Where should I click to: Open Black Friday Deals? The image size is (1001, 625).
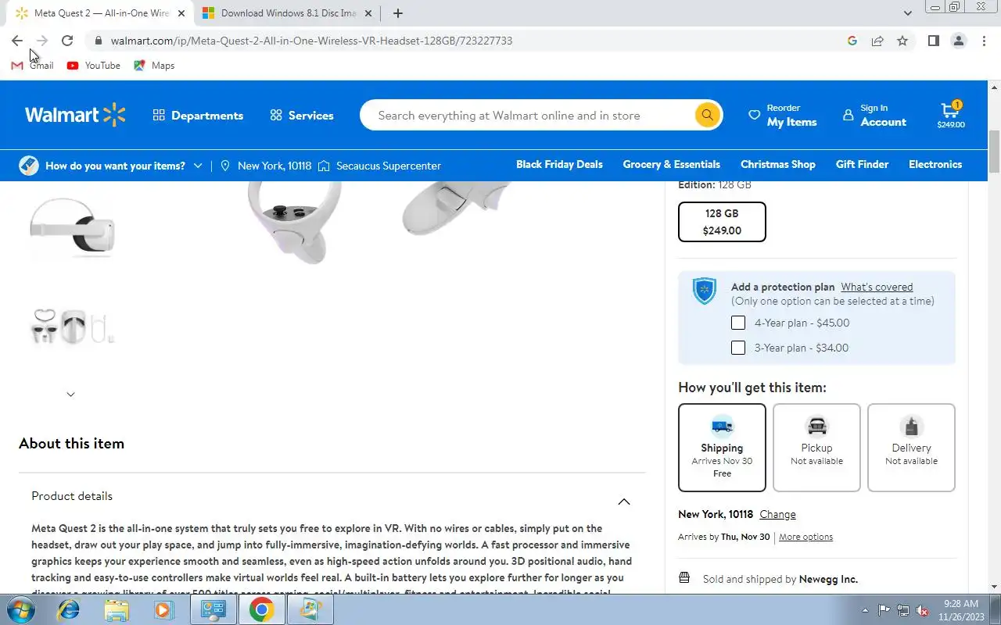click(559, 164)
